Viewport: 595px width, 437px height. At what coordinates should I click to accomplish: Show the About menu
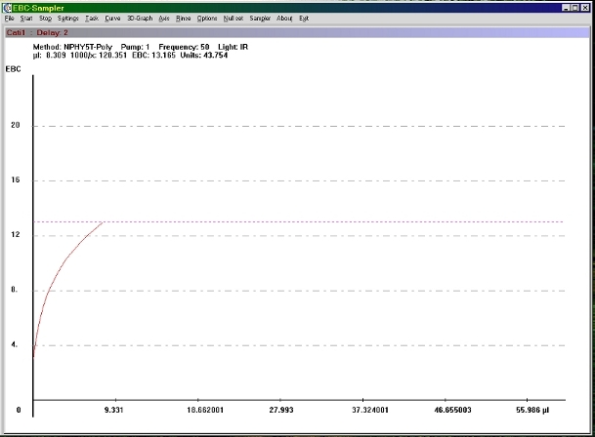coord(284,19)
